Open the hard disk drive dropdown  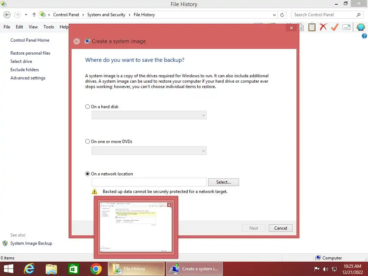tap(149, 115)
